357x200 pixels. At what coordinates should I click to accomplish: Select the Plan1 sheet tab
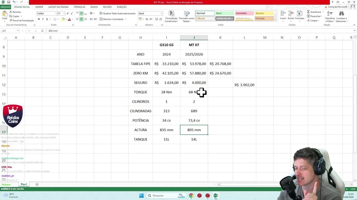[x=24, y=184]
